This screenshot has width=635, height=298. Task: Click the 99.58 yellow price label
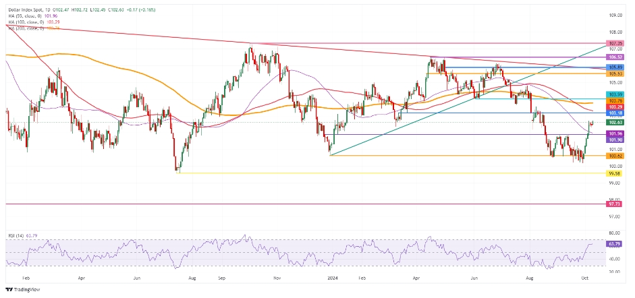(615, 173)
